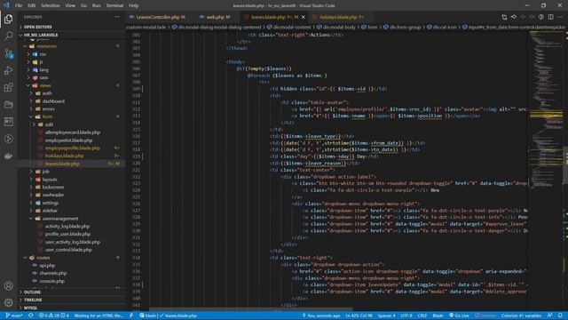Open the Edit menu
568x320 pixels.
32,5
